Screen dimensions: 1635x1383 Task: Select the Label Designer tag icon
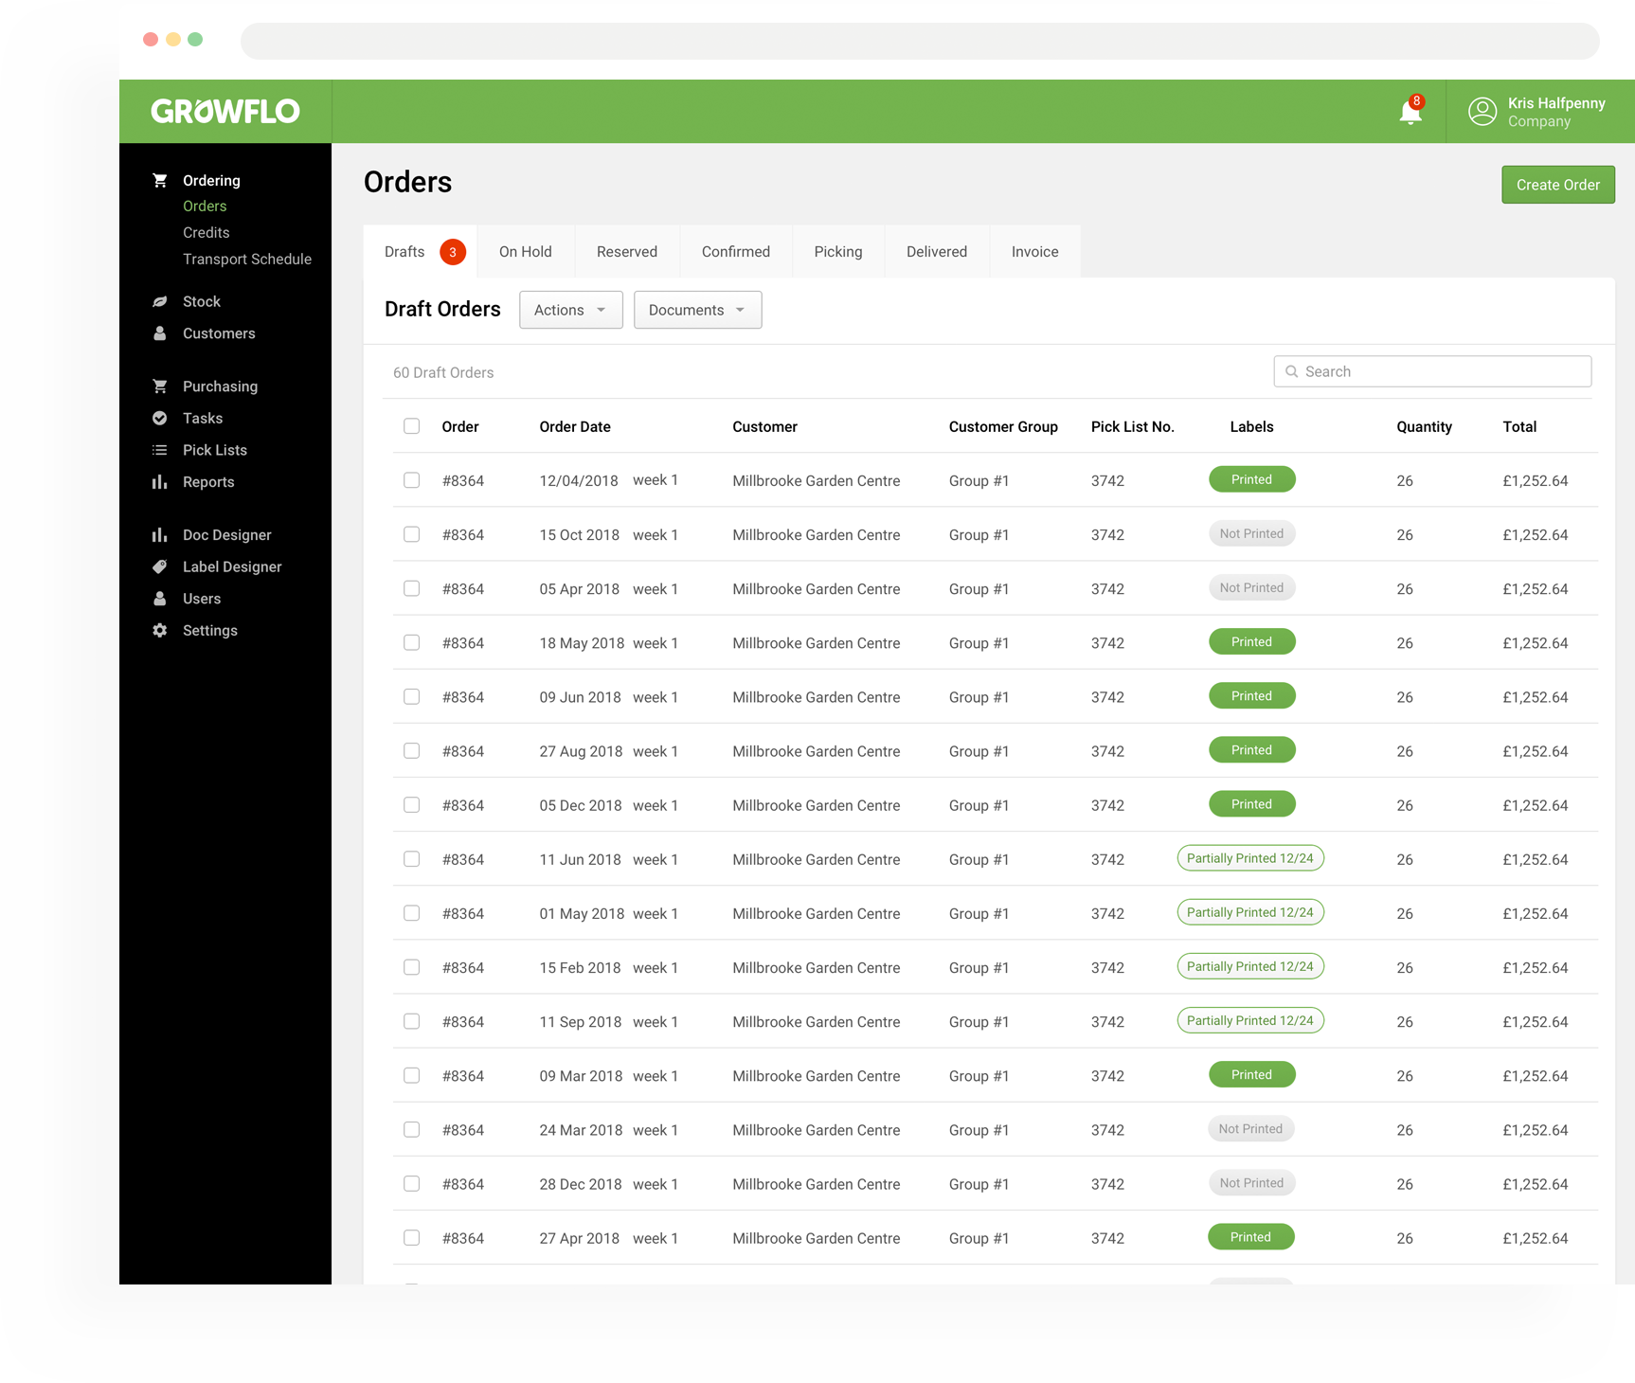click(x=160, y=566)
